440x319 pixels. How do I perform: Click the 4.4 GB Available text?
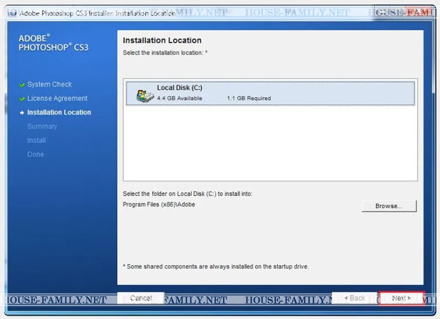coord(180,99)
